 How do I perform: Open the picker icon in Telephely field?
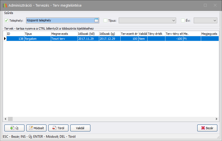(96, 20)
